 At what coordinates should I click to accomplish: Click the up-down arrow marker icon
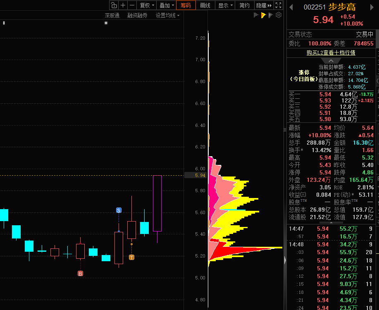click(4, 23)
